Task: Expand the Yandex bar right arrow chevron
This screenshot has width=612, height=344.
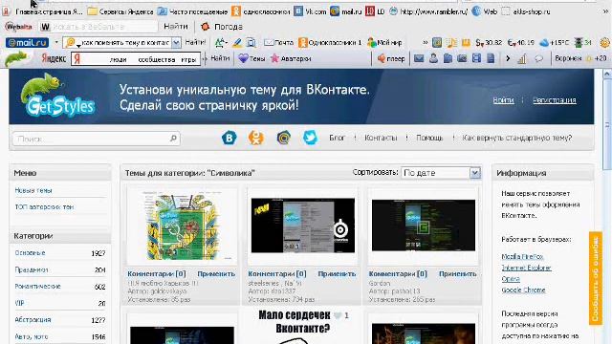Action: coord(508,59)
